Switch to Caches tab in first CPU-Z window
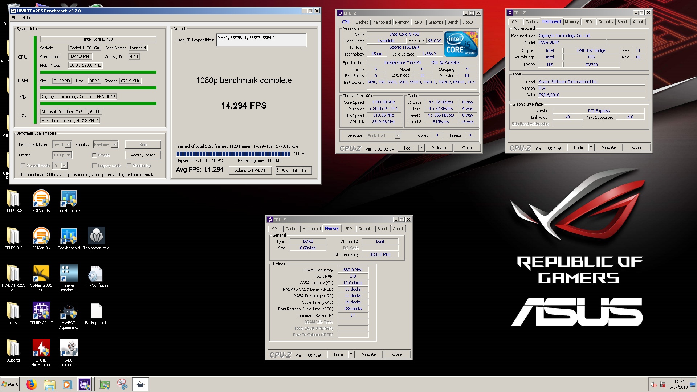The width and height of the screenshot is (697, 392). point(362,22)
